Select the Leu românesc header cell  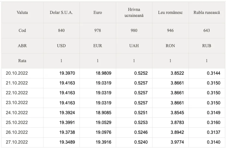(170, 13)
